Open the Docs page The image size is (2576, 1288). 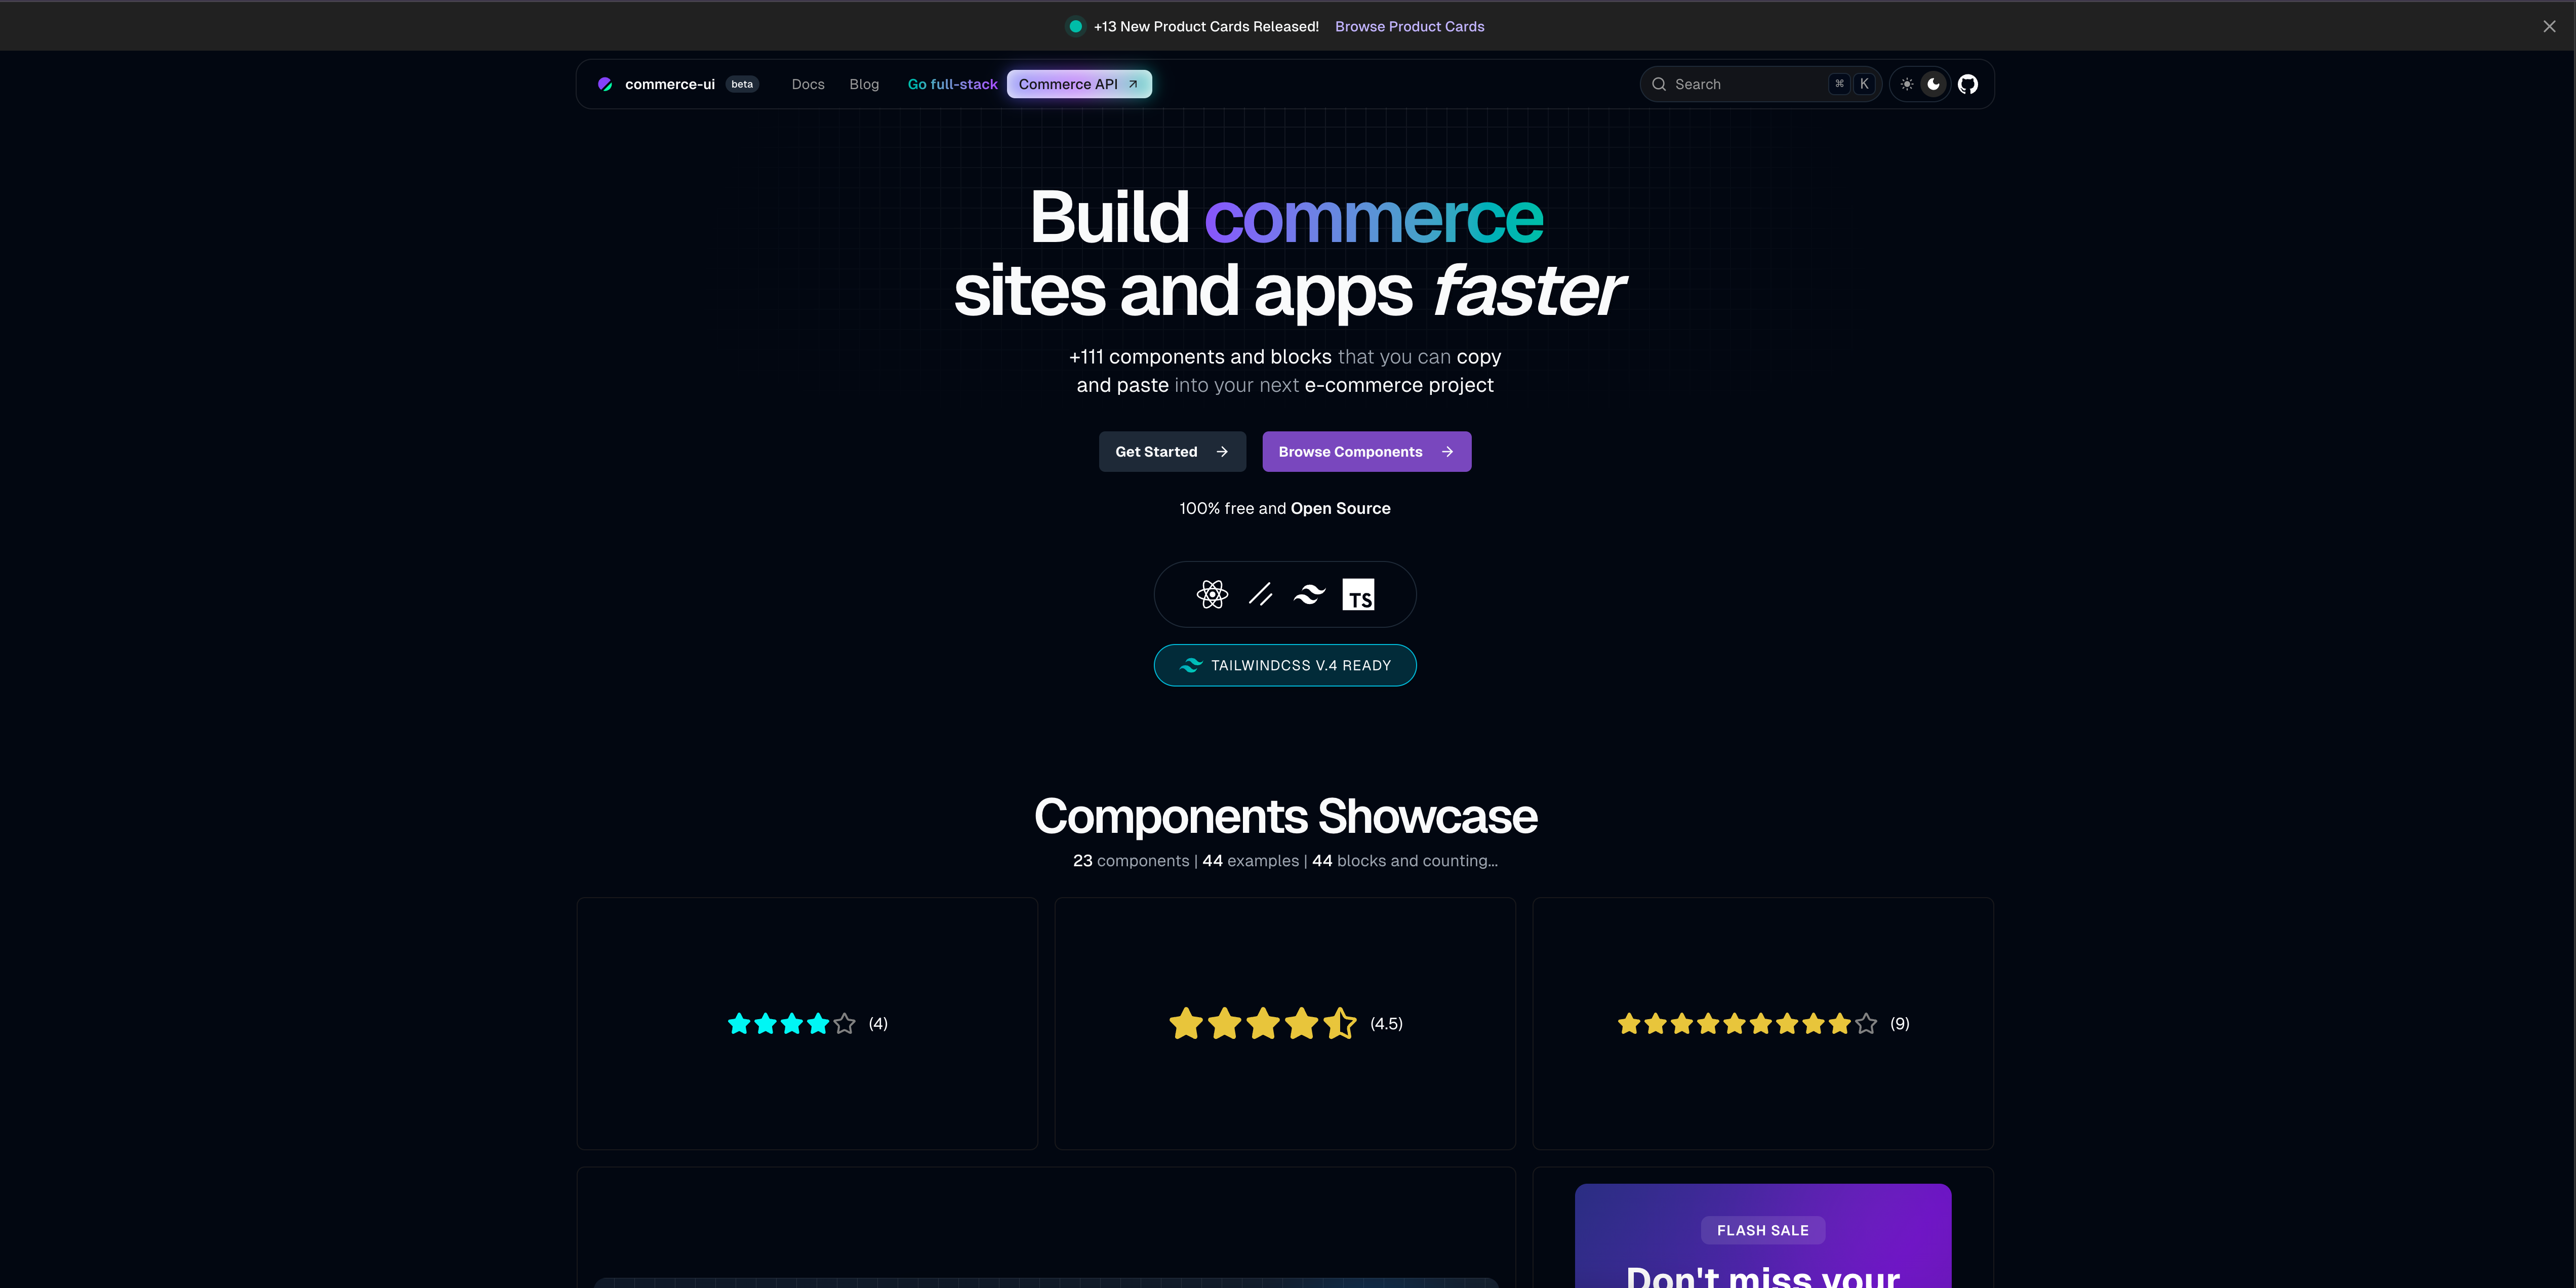point(807,84)
